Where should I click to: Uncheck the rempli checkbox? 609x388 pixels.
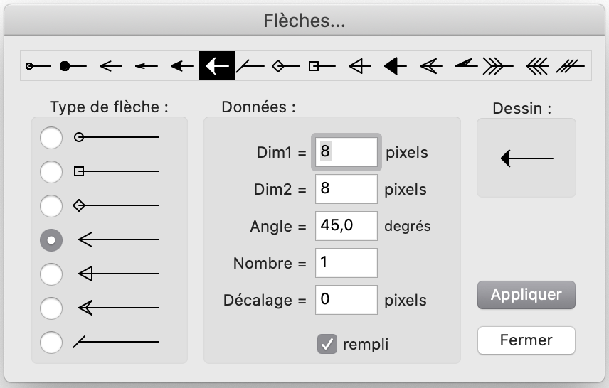327,344
